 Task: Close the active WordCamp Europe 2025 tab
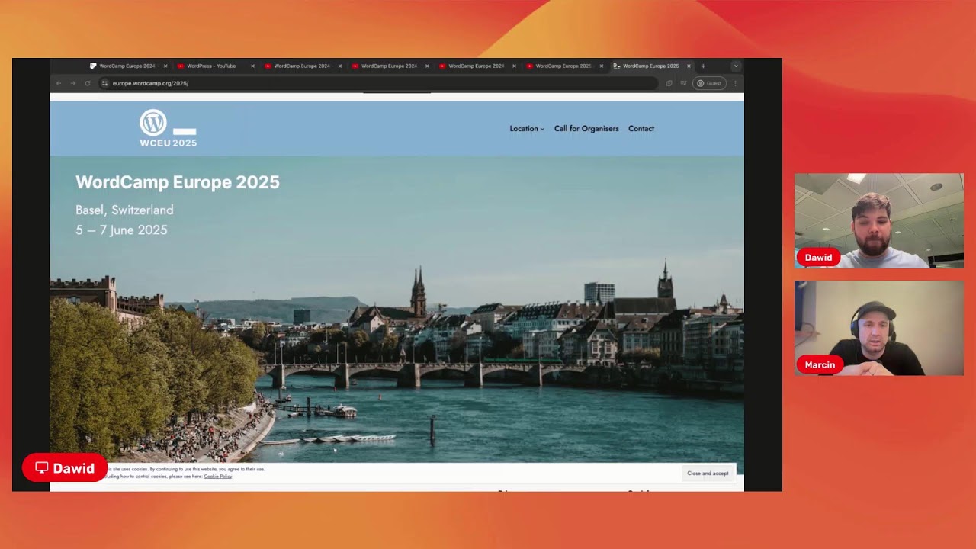[x=689, y=66]
